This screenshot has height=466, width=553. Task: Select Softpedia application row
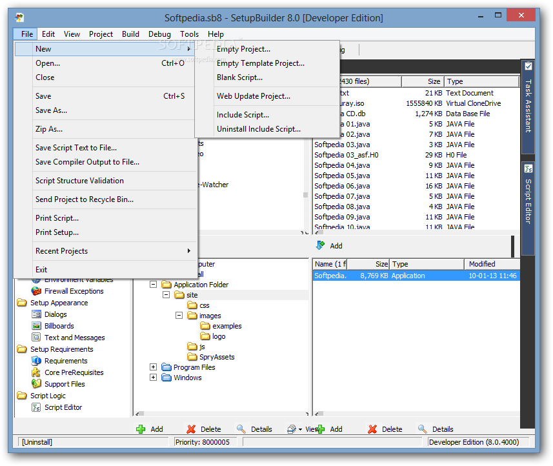click(x=416, y=276)
